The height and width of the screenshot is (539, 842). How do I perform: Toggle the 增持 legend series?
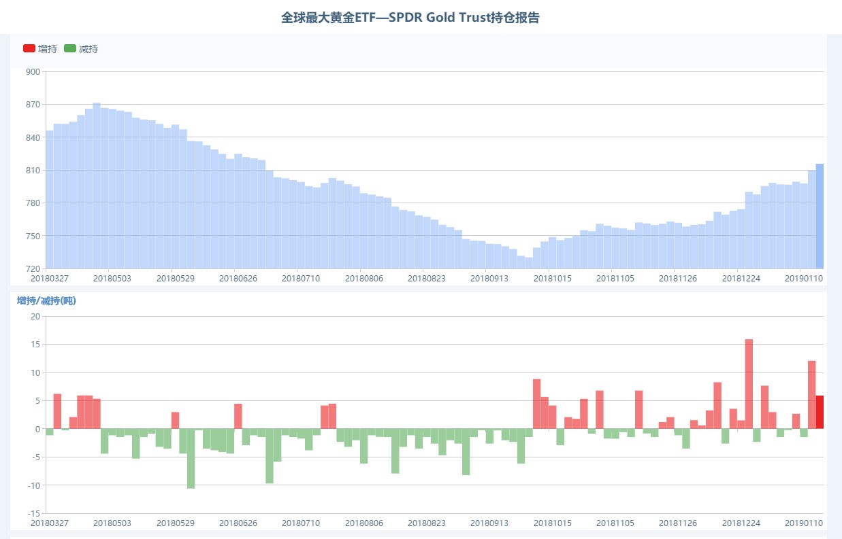click(39, 49)
